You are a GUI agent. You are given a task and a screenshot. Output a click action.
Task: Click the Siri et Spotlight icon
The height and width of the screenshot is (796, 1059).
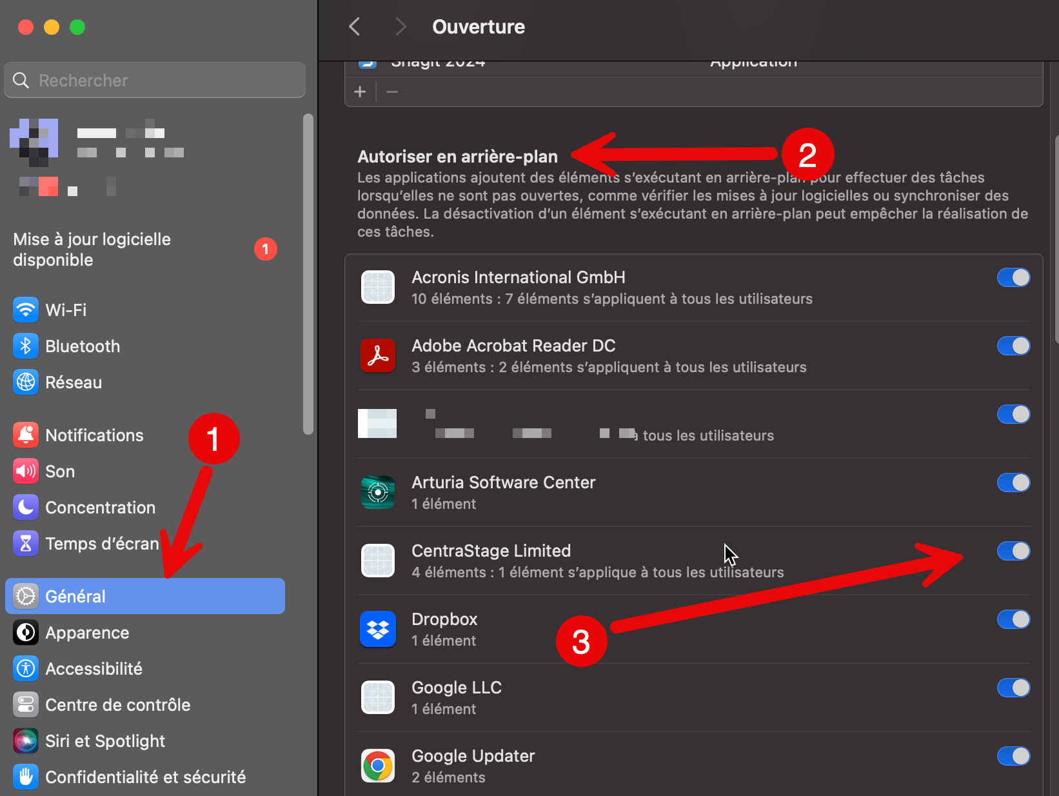tap(26, 741)
